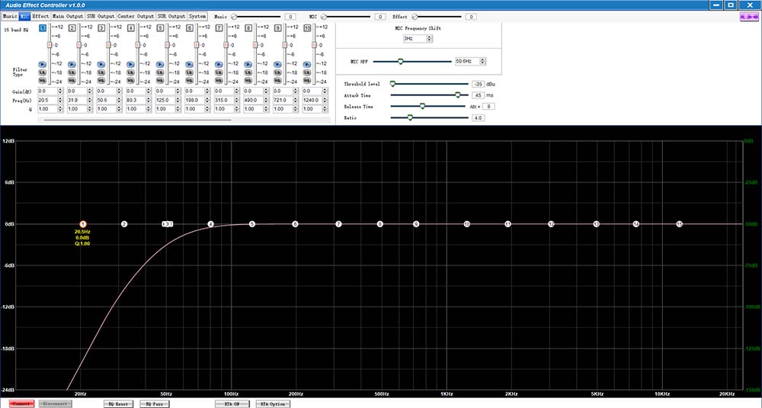The width and height of the screenshot is (762, 408).
Task: Click EQ node 5 on the graph
Action: [251, 224]
